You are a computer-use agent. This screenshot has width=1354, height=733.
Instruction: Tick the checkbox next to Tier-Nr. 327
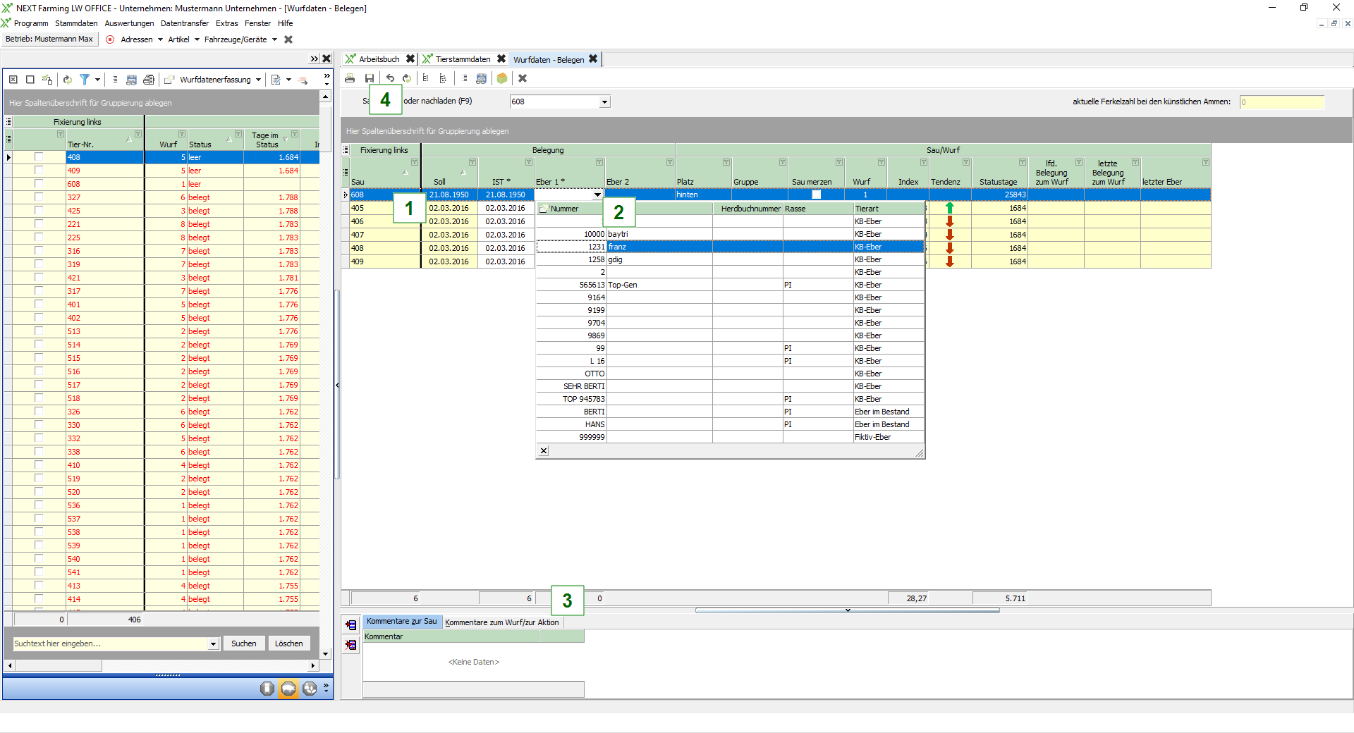coord(39,197)
